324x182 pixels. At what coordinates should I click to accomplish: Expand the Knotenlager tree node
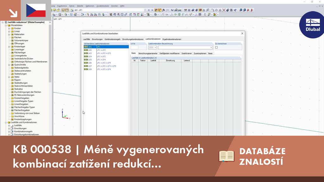[9, 47]
